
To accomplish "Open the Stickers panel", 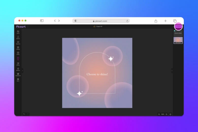I will pos(18,64).
